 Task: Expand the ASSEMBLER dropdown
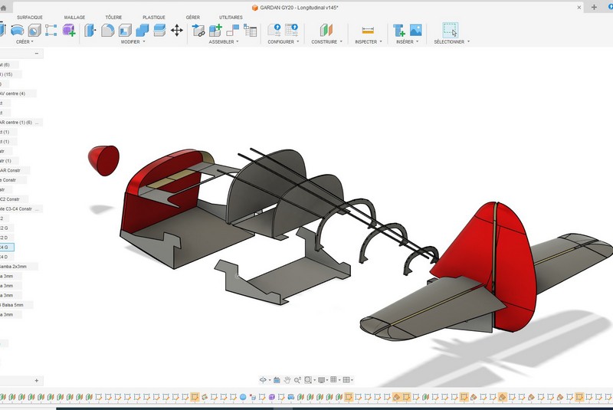click(x=222, y=42)
